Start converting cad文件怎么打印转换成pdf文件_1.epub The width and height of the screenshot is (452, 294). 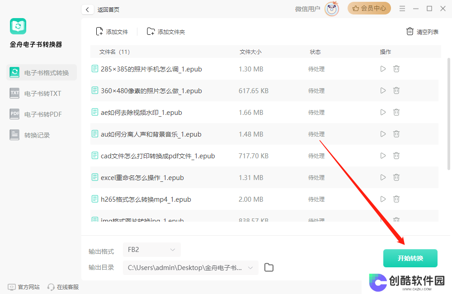(x=383, y=156)
